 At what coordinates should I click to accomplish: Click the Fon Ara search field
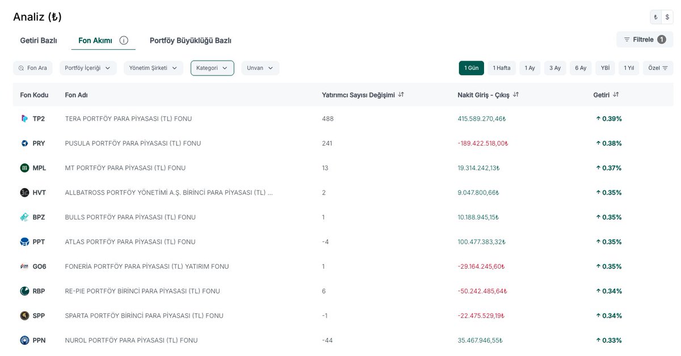pos(33,68)
